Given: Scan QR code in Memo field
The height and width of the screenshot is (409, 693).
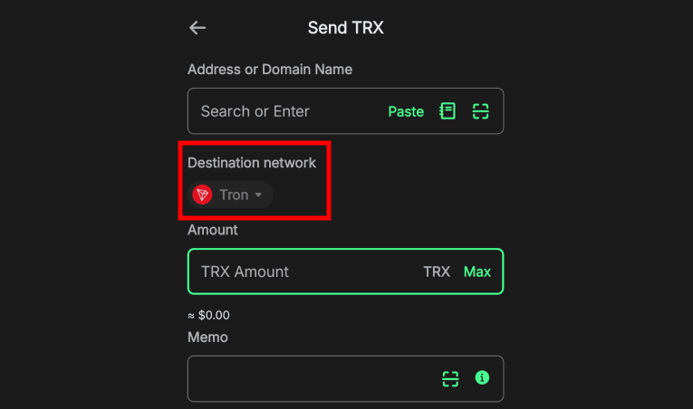Looking at the screenshot, I should [450, 378].
